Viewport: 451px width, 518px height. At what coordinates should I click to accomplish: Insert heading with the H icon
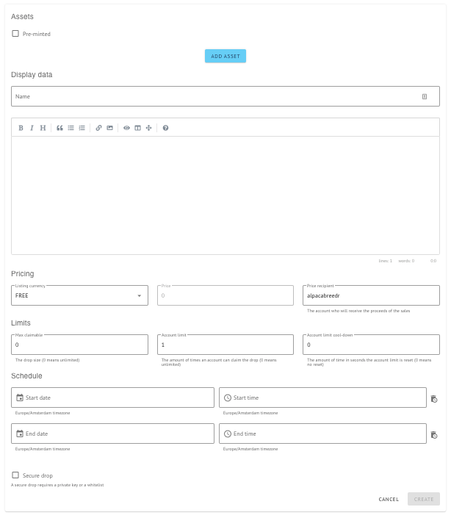[x=43, y=128]
